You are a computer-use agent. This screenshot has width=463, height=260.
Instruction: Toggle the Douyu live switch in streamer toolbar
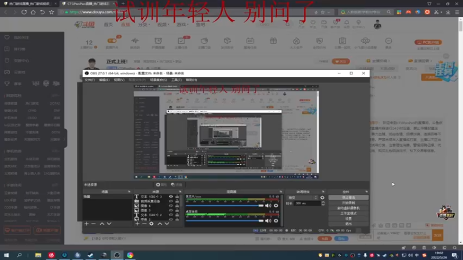coord(112,40)
